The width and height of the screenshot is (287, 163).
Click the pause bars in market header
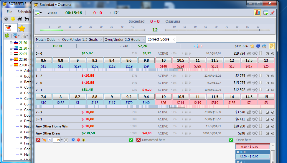coord(198,46)
